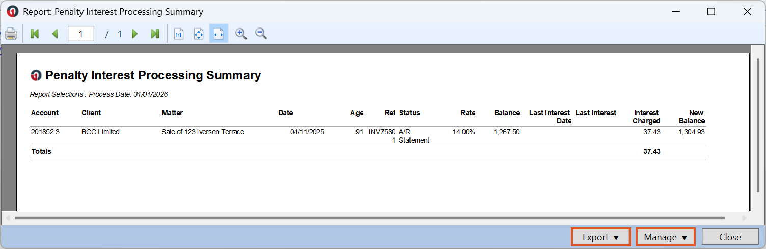Click the balance value 1,267.50
This screenshot has height=249, width=766.
coord(507,132)
